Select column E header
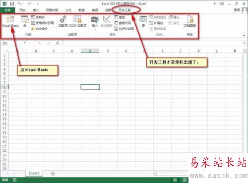 pos(90,51)
